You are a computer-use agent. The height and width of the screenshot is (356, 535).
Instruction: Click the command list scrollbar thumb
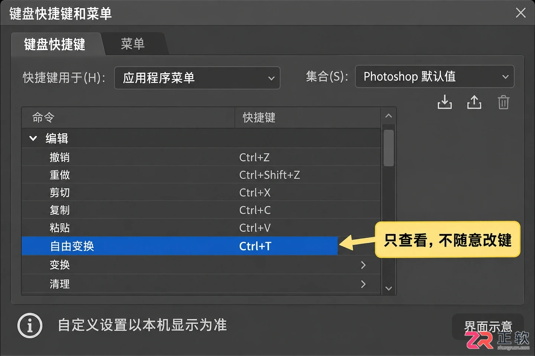click(389, 148)
